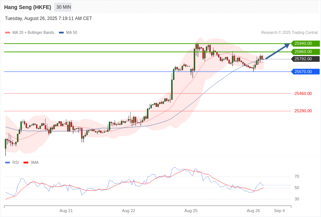Click the RSI 50 level label

[297, 188]
